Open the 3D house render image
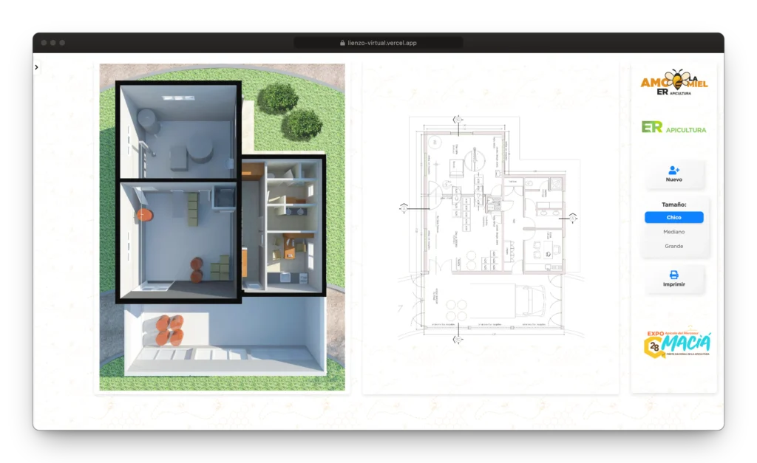 click(x=222, y=227)
